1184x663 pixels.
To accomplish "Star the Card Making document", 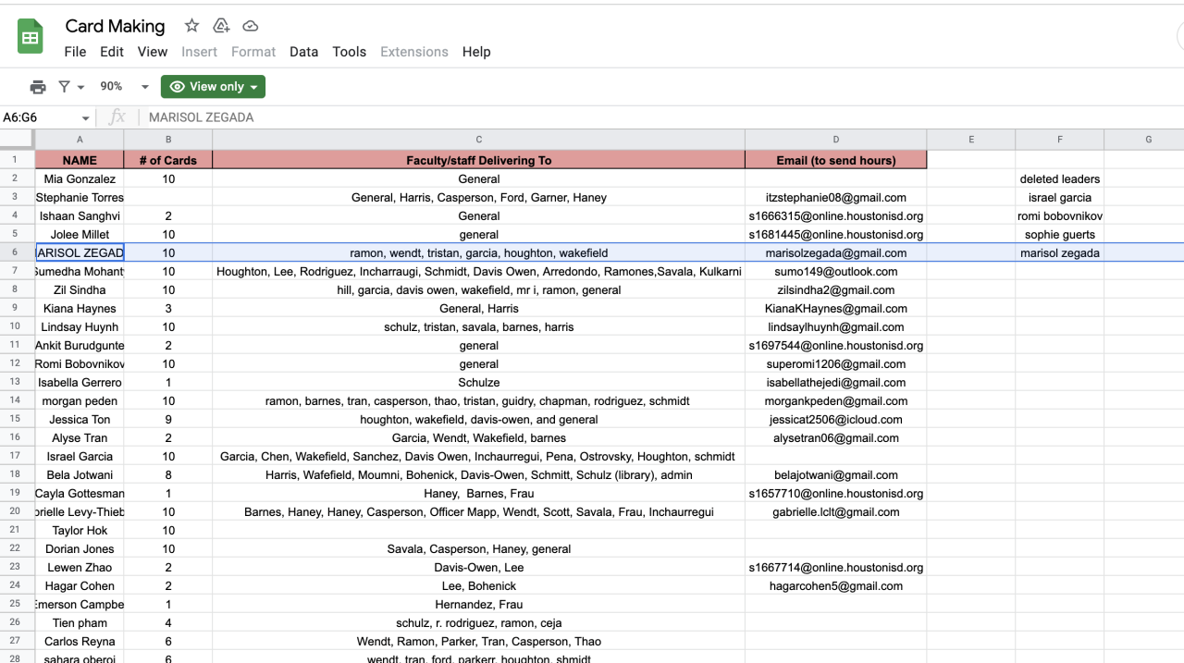I will (191, 26).
